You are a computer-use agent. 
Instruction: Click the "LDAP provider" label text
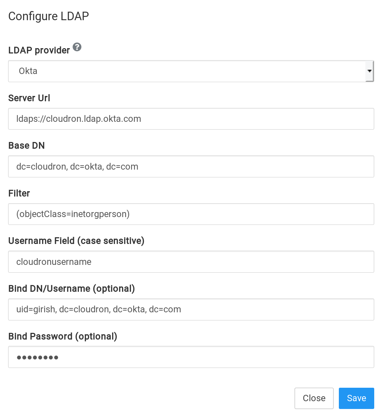39,50
